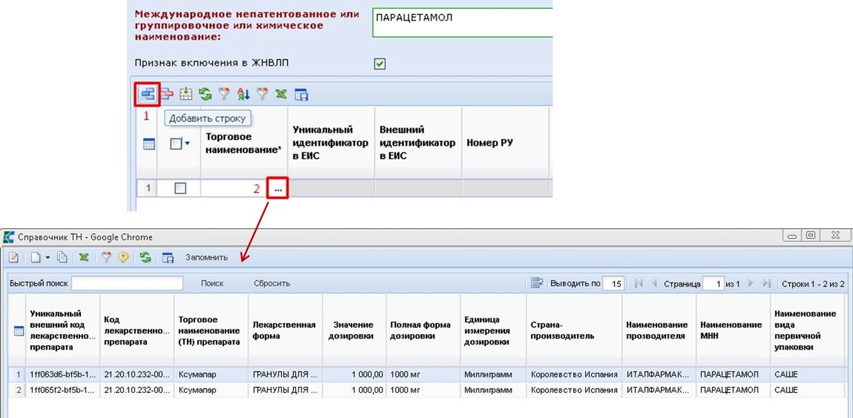Click the Excel export icon in the upper toolbar
This screenshot has width=853, height=418.
click(x=281, y=94)
